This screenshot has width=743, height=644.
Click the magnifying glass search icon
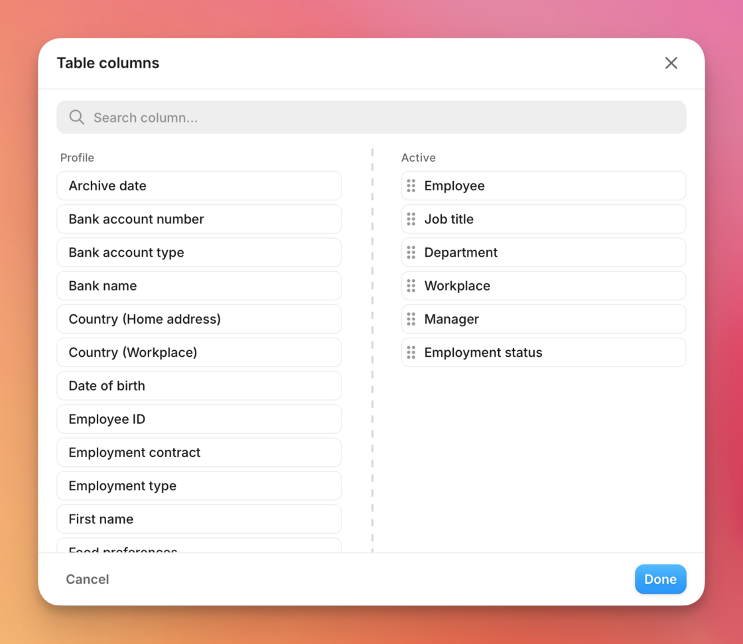77,117
